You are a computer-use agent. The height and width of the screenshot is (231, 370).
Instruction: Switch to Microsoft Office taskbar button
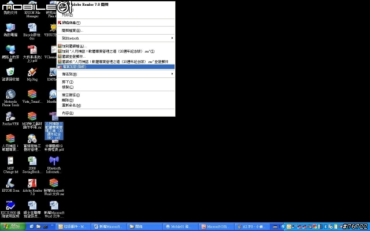pyautogui.click(x=216, y=227)
